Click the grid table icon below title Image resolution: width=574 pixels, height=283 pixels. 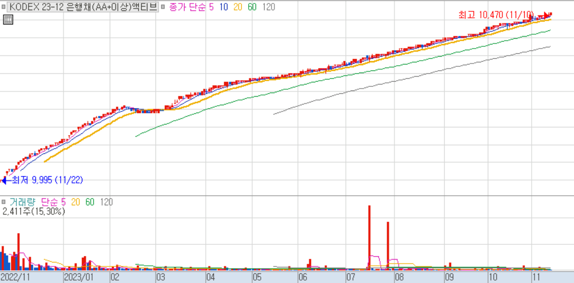pyautogui.click(x=8, y=20)
